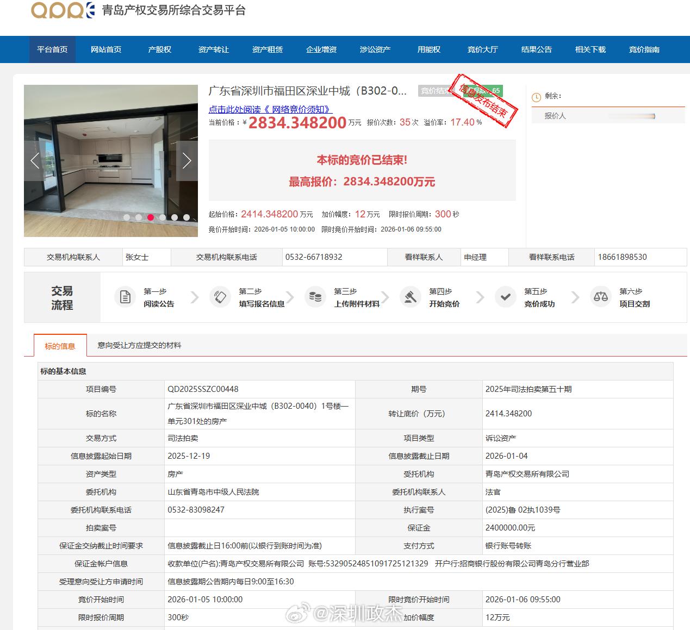Select the fourth carousel dot indicator
690x630 pixels.
point(163,217)
